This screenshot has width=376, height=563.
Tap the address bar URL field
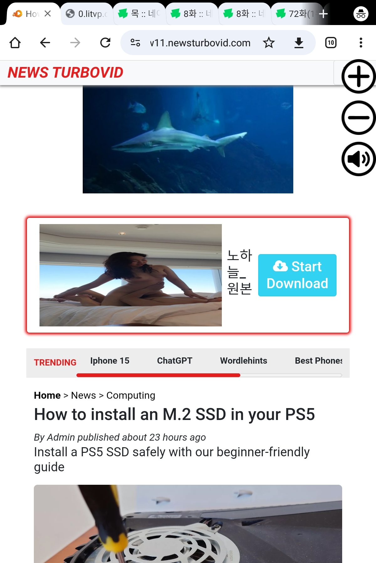(200, 43)
